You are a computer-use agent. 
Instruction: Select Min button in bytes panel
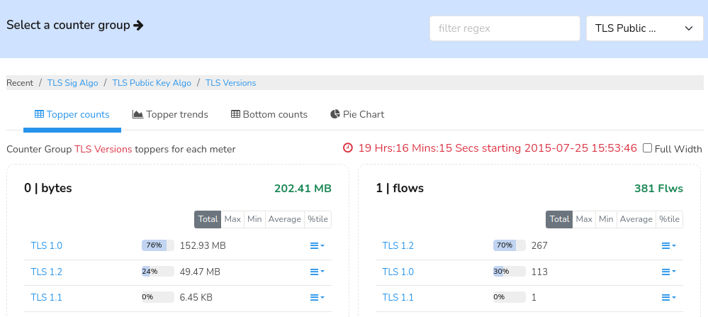coord(254,219)
